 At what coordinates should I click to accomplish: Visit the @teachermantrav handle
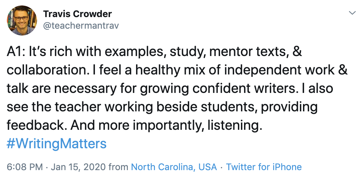81,26
